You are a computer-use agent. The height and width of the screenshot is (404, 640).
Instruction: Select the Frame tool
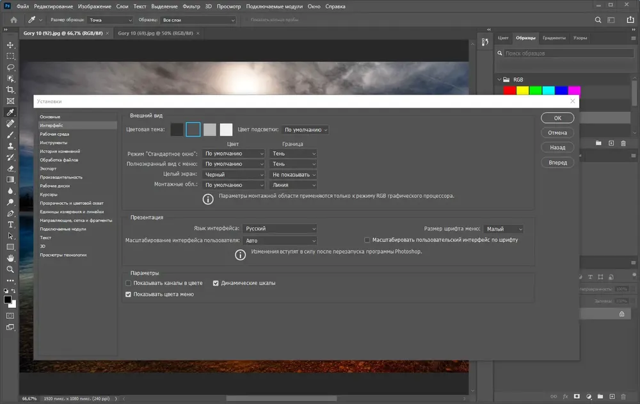[11, 101]
